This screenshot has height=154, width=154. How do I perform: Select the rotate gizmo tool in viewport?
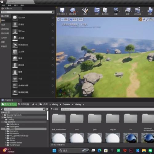click(x=144, y=19)
